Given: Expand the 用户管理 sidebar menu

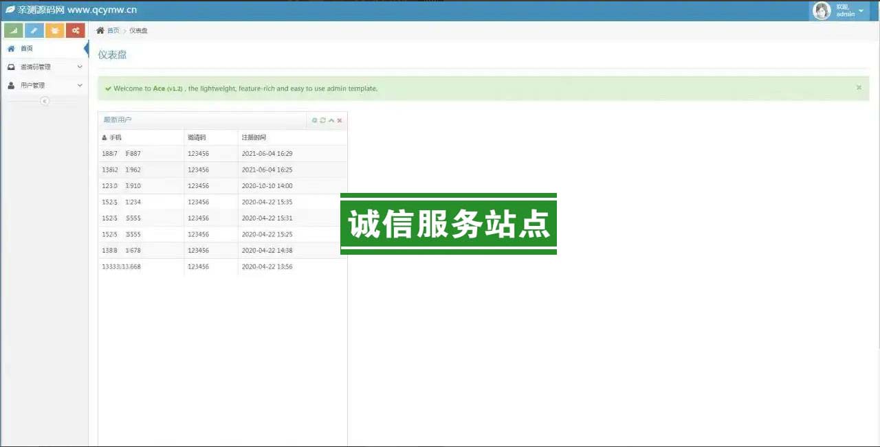Looking at the screenshot, I should point(44,86).
